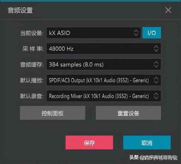Screen dimensions: 181x164
Task: Click the 控制面板 button
Action: click(53, 113)
